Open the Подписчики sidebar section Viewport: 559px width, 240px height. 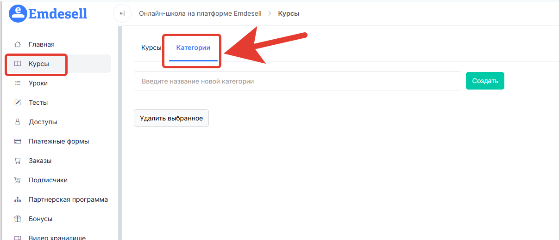point(48,180)
